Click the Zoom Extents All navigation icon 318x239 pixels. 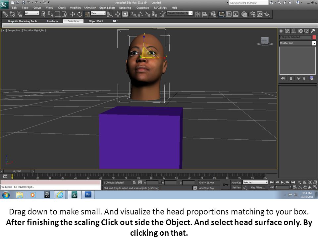coord(315,182)
